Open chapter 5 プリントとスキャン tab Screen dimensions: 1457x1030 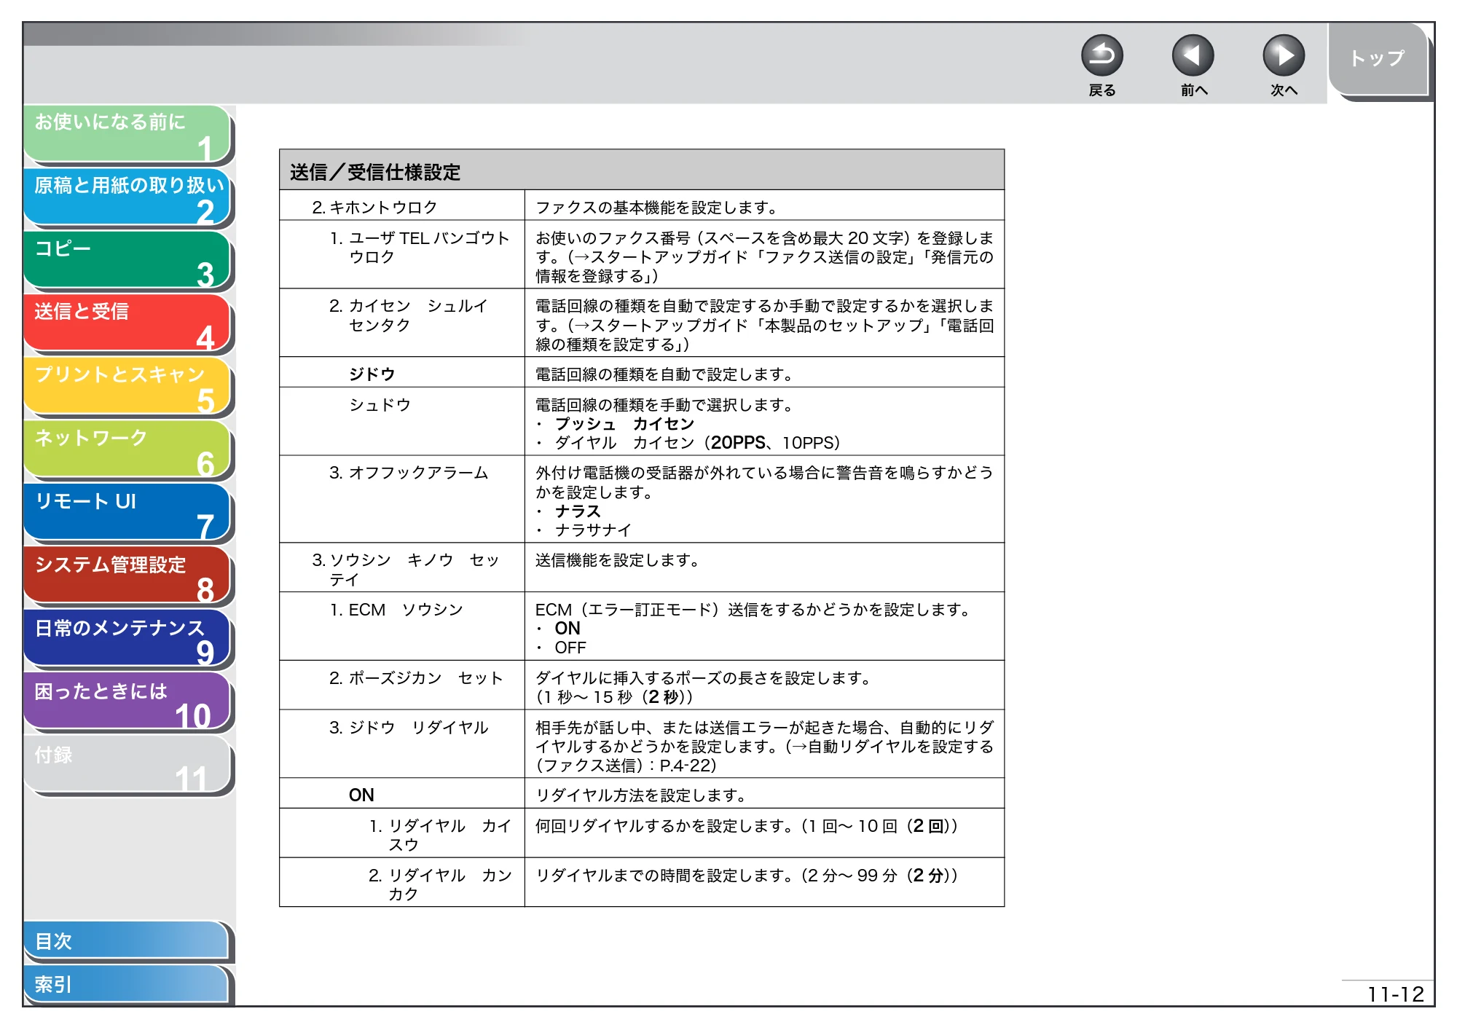127,386
